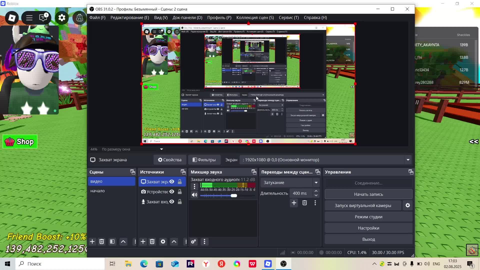Open preview scaling По размеру окна dropdown
The image size is (480, 270).
tap(161, 149)
